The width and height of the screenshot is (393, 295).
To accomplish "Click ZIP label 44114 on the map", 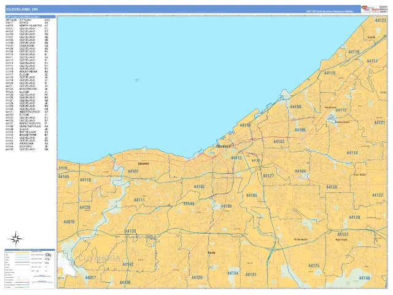I will [245, 125].
